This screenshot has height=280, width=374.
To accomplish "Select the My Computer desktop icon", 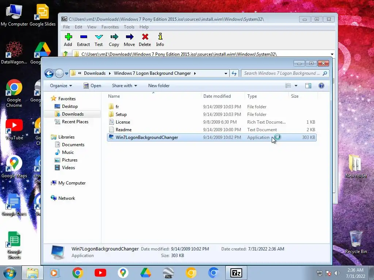I will [14, 15].
